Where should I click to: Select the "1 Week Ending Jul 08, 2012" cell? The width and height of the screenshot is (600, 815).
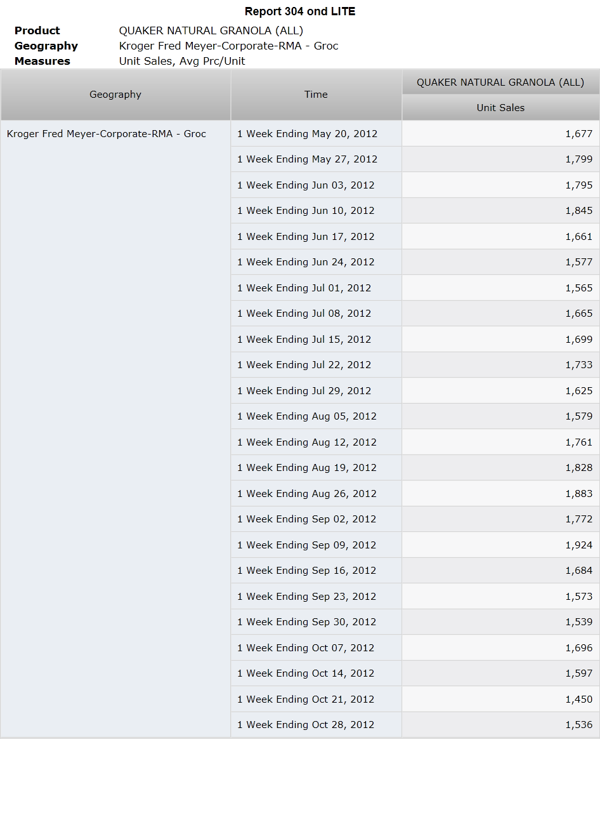pyautogui.click(x=316, y=314)
